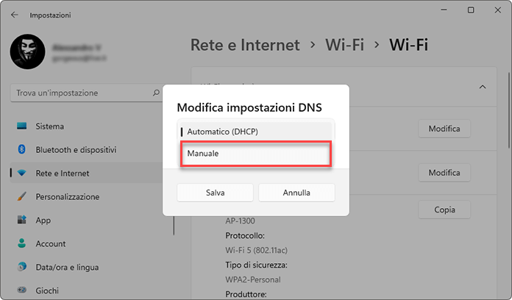Go to Rete e Internet breadcrumb
This screenshot has width=512, height=300.
[x=245, y=45]
